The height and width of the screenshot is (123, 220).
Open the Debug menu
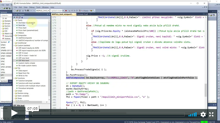tap(32, 7)
